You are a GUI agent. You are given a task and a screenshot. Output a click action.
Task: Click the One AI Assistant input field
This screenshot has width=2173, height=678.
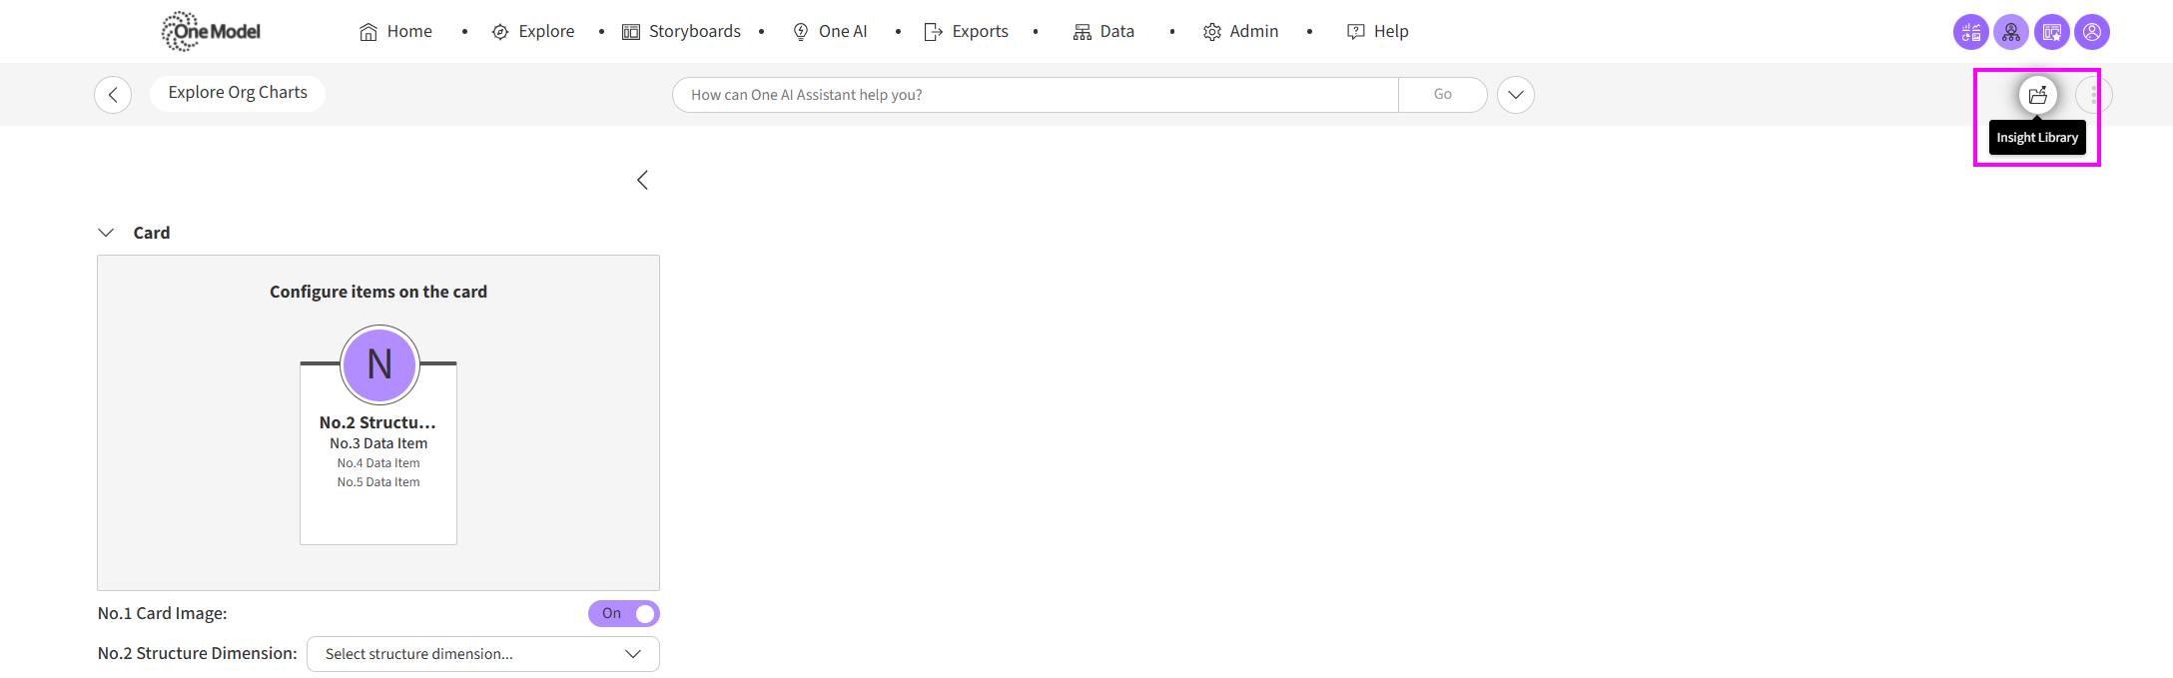coord(1035,95)
